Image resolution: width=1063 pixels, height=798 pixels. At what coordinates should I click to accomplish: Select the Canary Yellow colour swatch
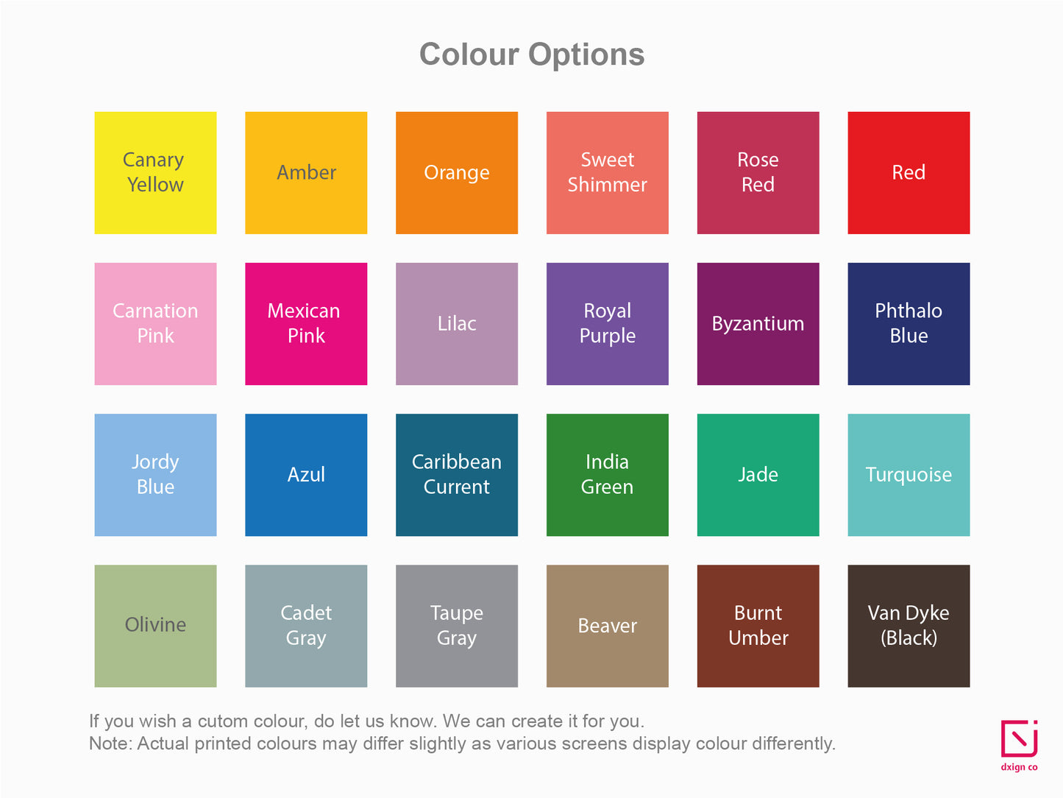155,173
